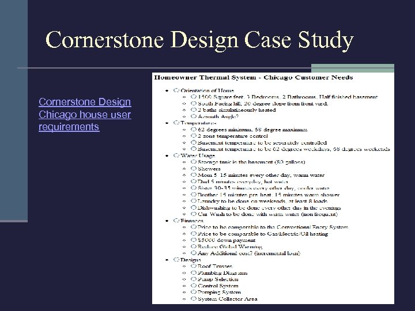Click 'Laundry to be done on weekends' line
Screen dimensions: 415x311
pyautogui.click(x=262, y=201)
